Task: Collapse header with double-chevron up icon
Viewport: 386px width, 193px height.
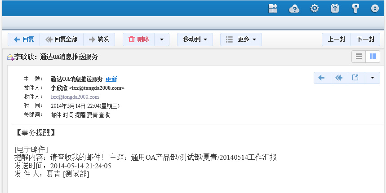Action: (x=375, y=8)
